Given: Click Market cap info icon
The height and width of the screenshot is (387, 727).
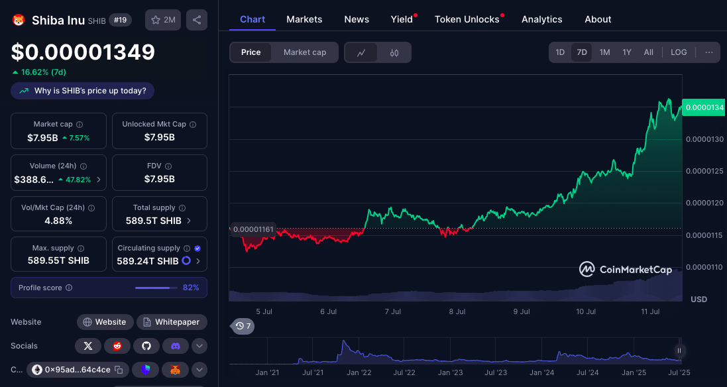Looking at the screenshot, I should pos(80,124).
